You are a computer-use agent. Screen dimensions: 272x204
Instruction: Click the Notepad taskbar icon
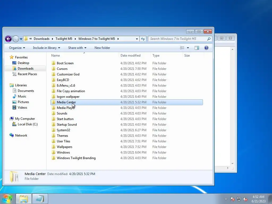coord(40,199)
